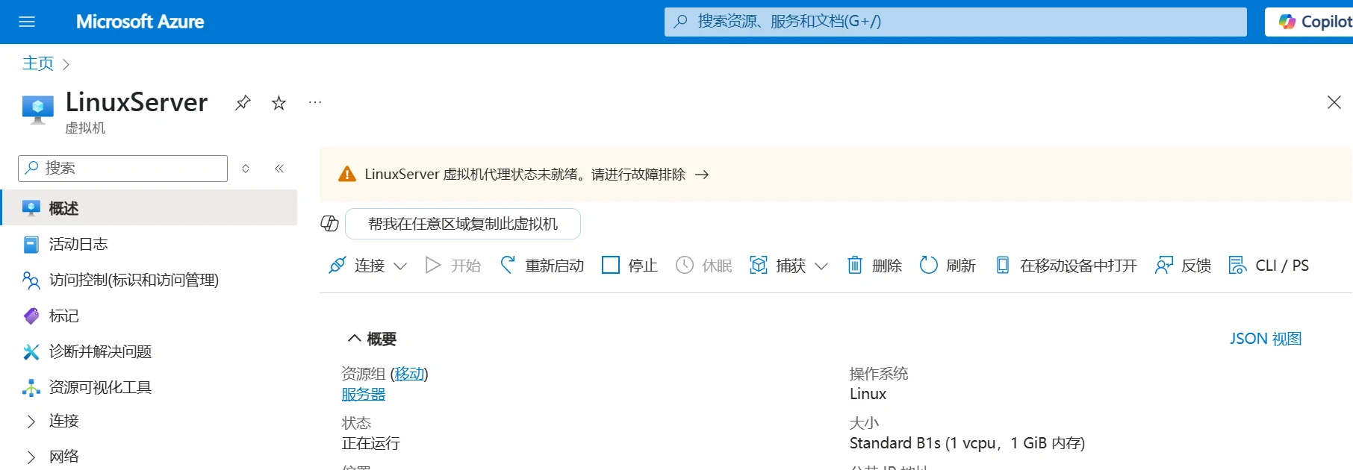Restart the VM with 重新启动
The width and height of the screenshot is (1353, 470).
[x=542, y=266]
